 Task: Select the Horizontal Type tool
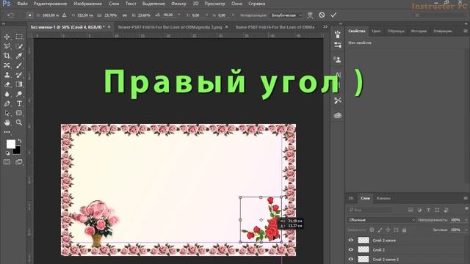[x=19, y=103]
